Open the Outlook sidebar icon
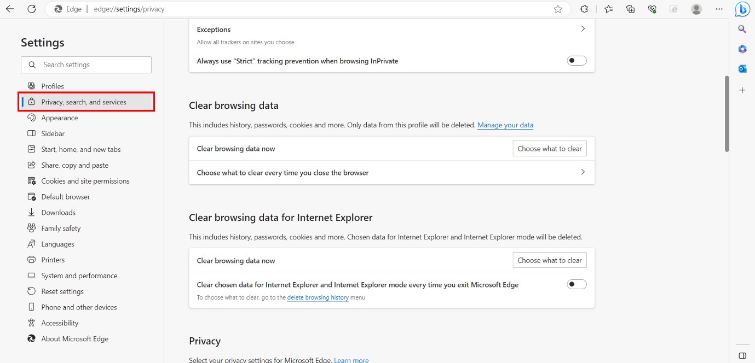Image resolution: width=755 pixels, height=363 pixels. point(742,68)
